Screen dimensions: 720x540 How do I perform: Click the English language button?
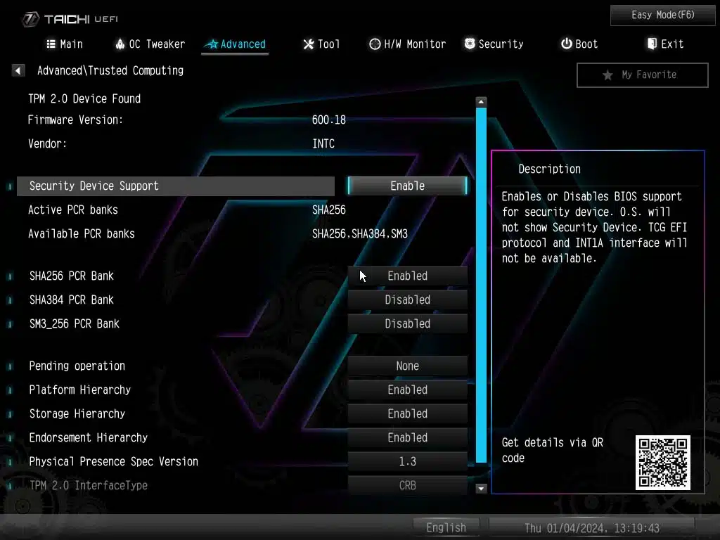click(x=446, y=527)
